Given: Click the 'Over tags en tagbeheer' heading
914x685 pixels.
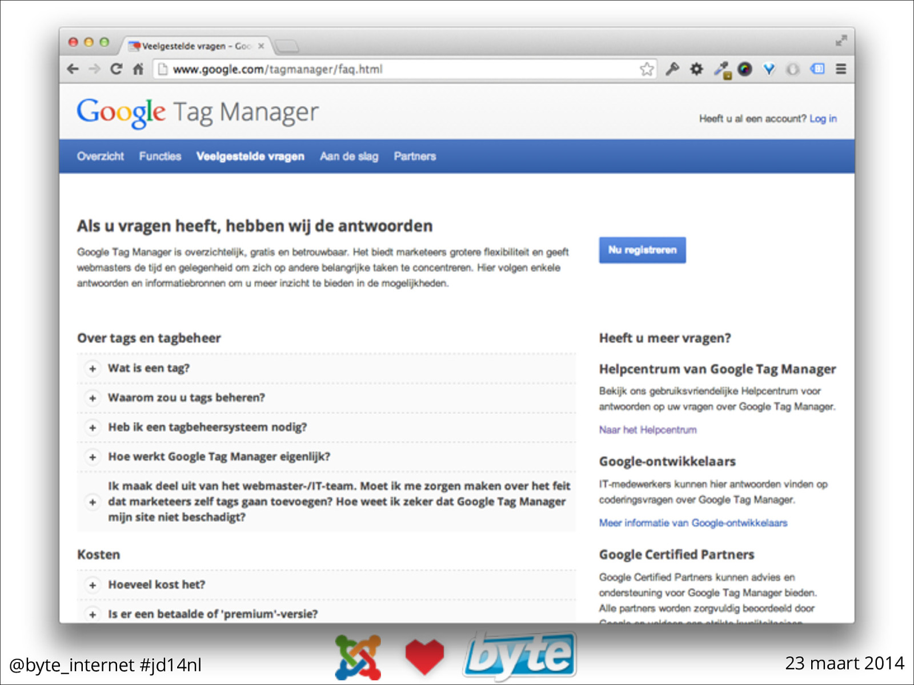Looking at the screenshot, I should pos(149,338).
